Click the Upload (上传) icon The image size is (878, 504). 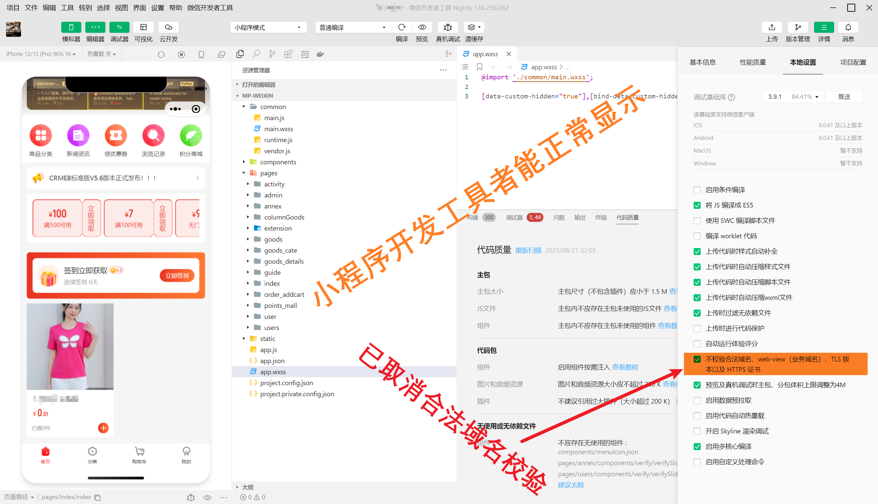(772, 27)
